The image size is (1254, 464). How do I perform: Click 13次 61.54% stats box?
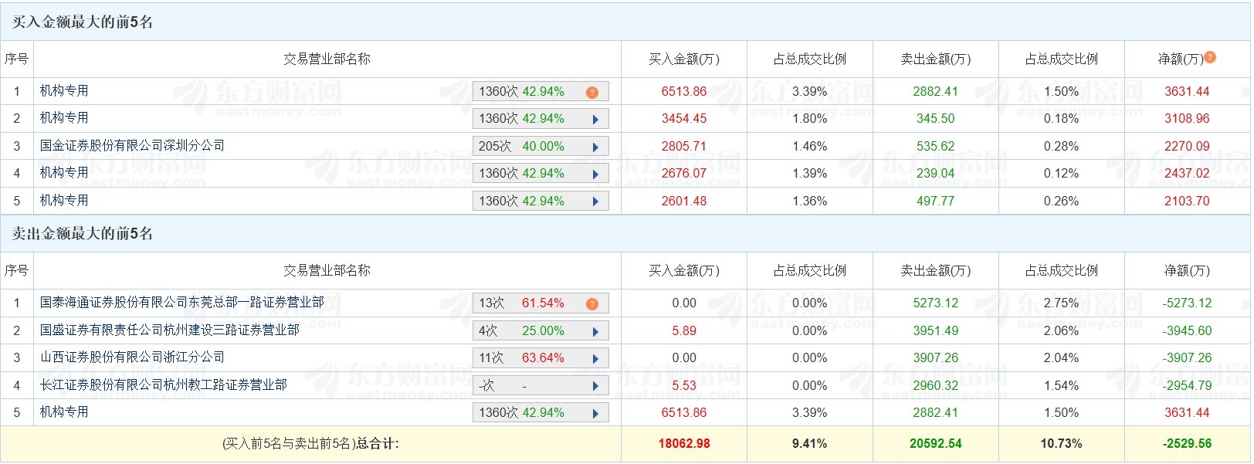click(x=541, y=303)
